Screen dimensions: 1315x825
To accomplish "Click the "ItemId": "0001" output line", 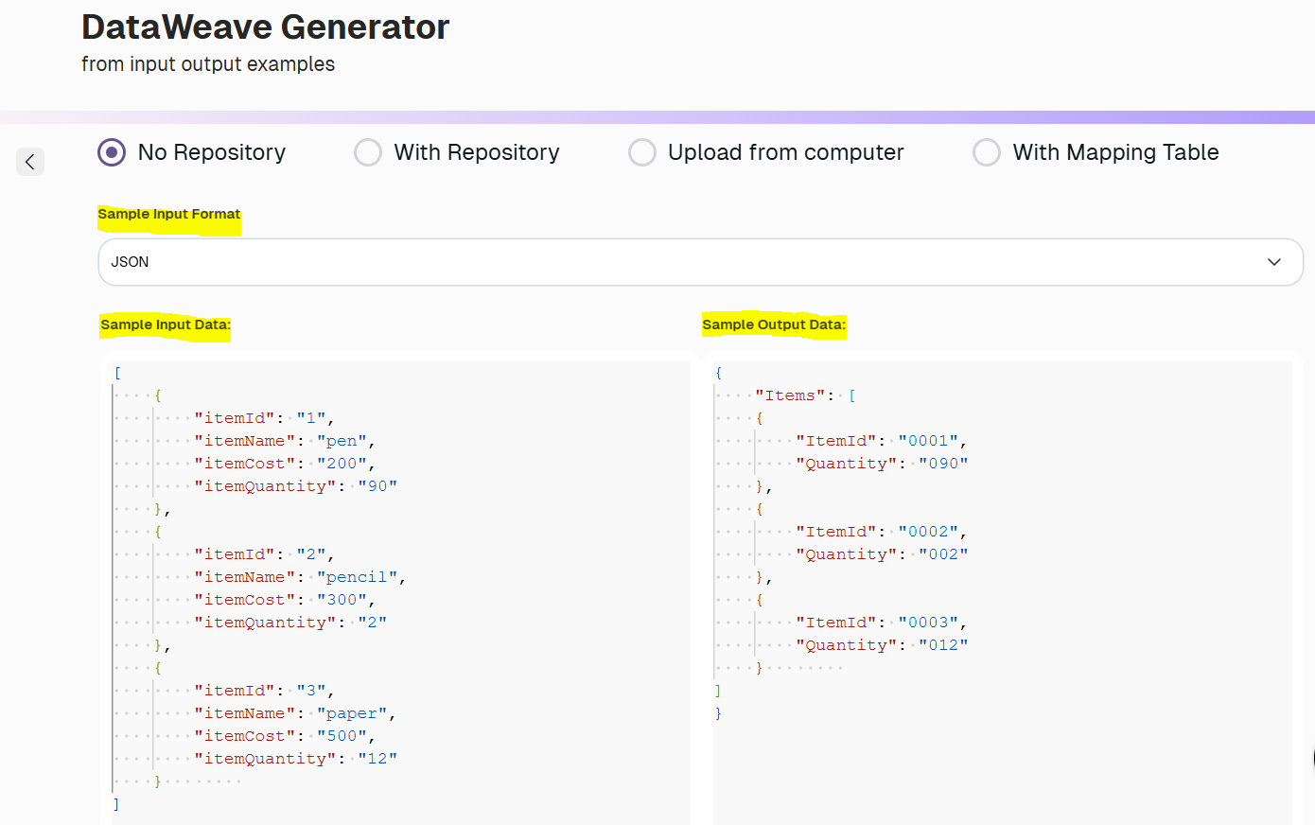I will pyautogui.click(x=882, y=441).
